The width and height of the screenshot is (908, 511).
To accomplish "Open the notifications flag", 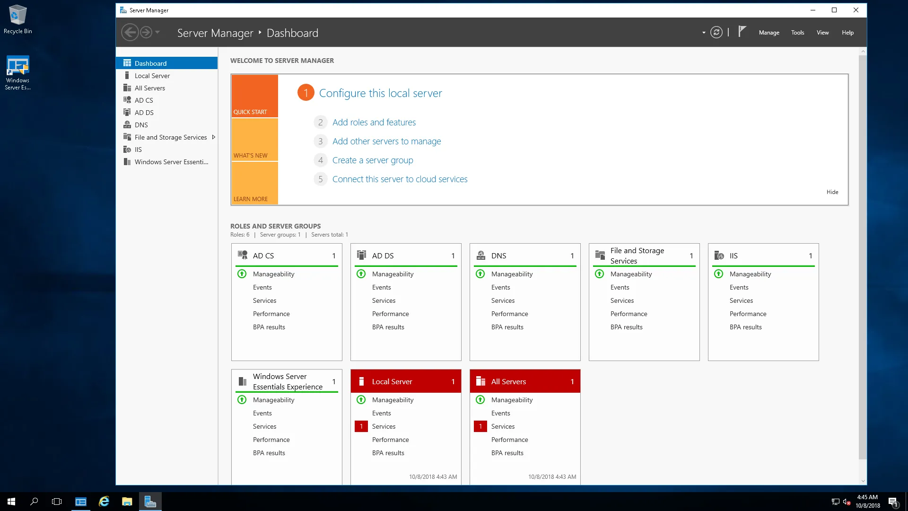I will coord(742,32).
